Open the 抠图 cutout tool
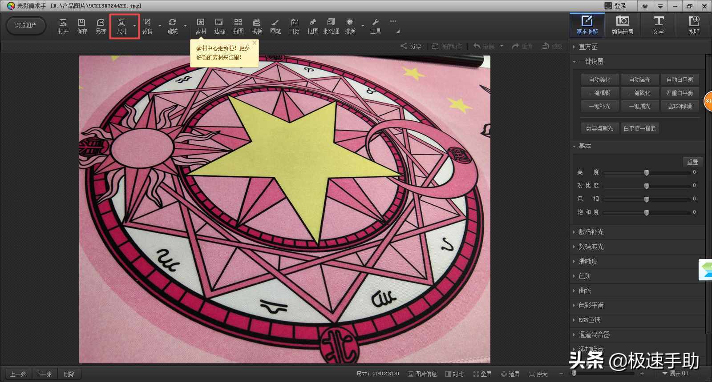Viewport: 712px width, 382px height. (313, 26)
